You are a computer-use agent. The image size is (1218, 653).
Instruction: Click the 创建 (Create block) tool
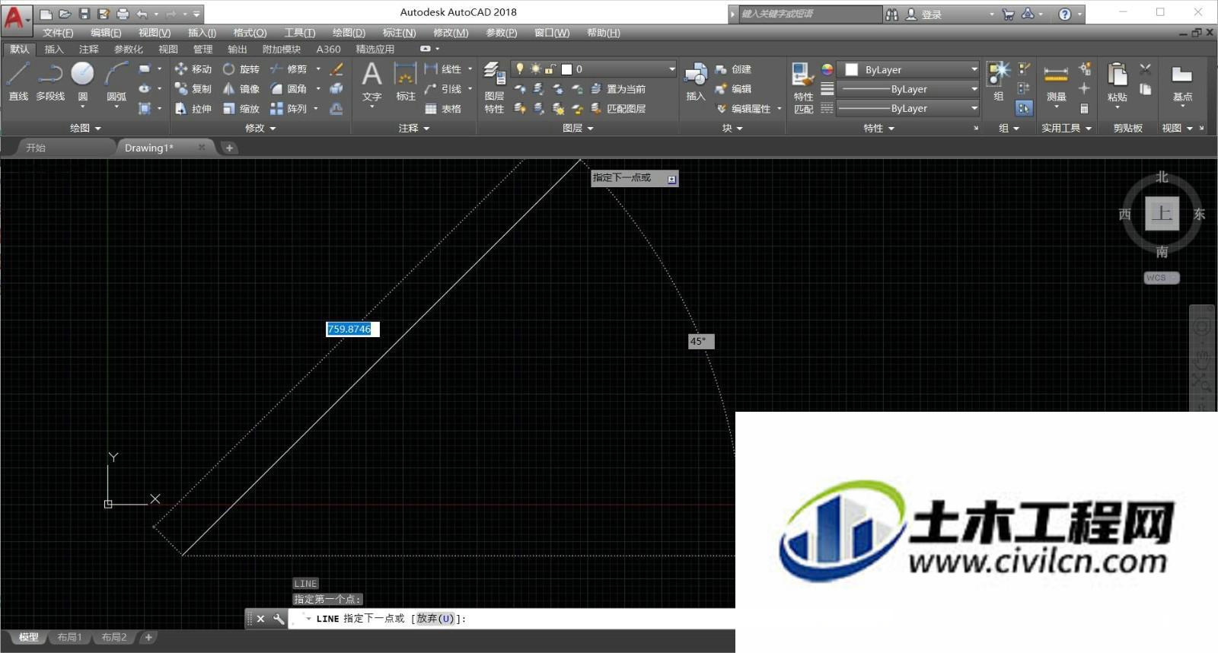point(734,69)
